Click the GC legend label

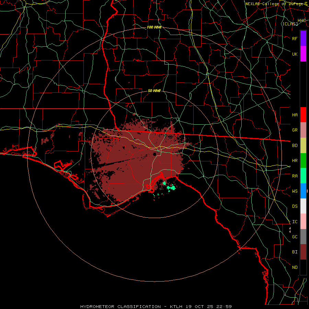[x=295, y=237]
